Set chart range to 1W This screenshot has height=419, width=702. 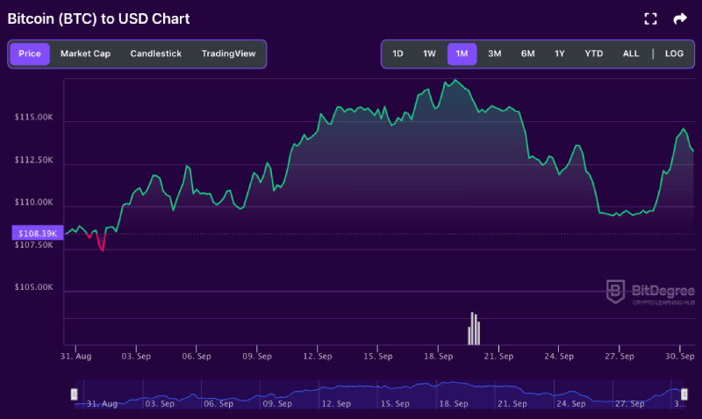(429, 54)
